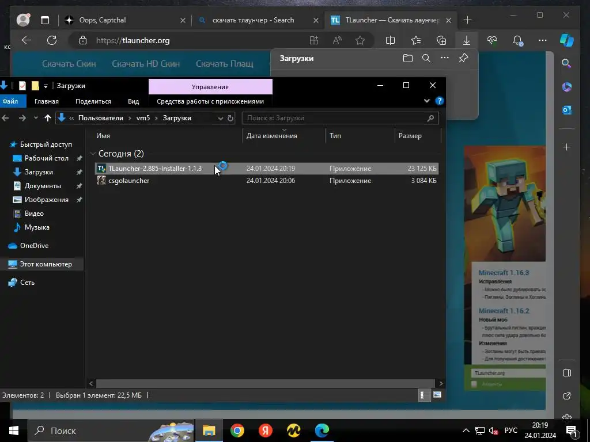Refresh the tlauncher.org page in Edge
Viewport: 590px width, 442px height.
coord(52,40)
